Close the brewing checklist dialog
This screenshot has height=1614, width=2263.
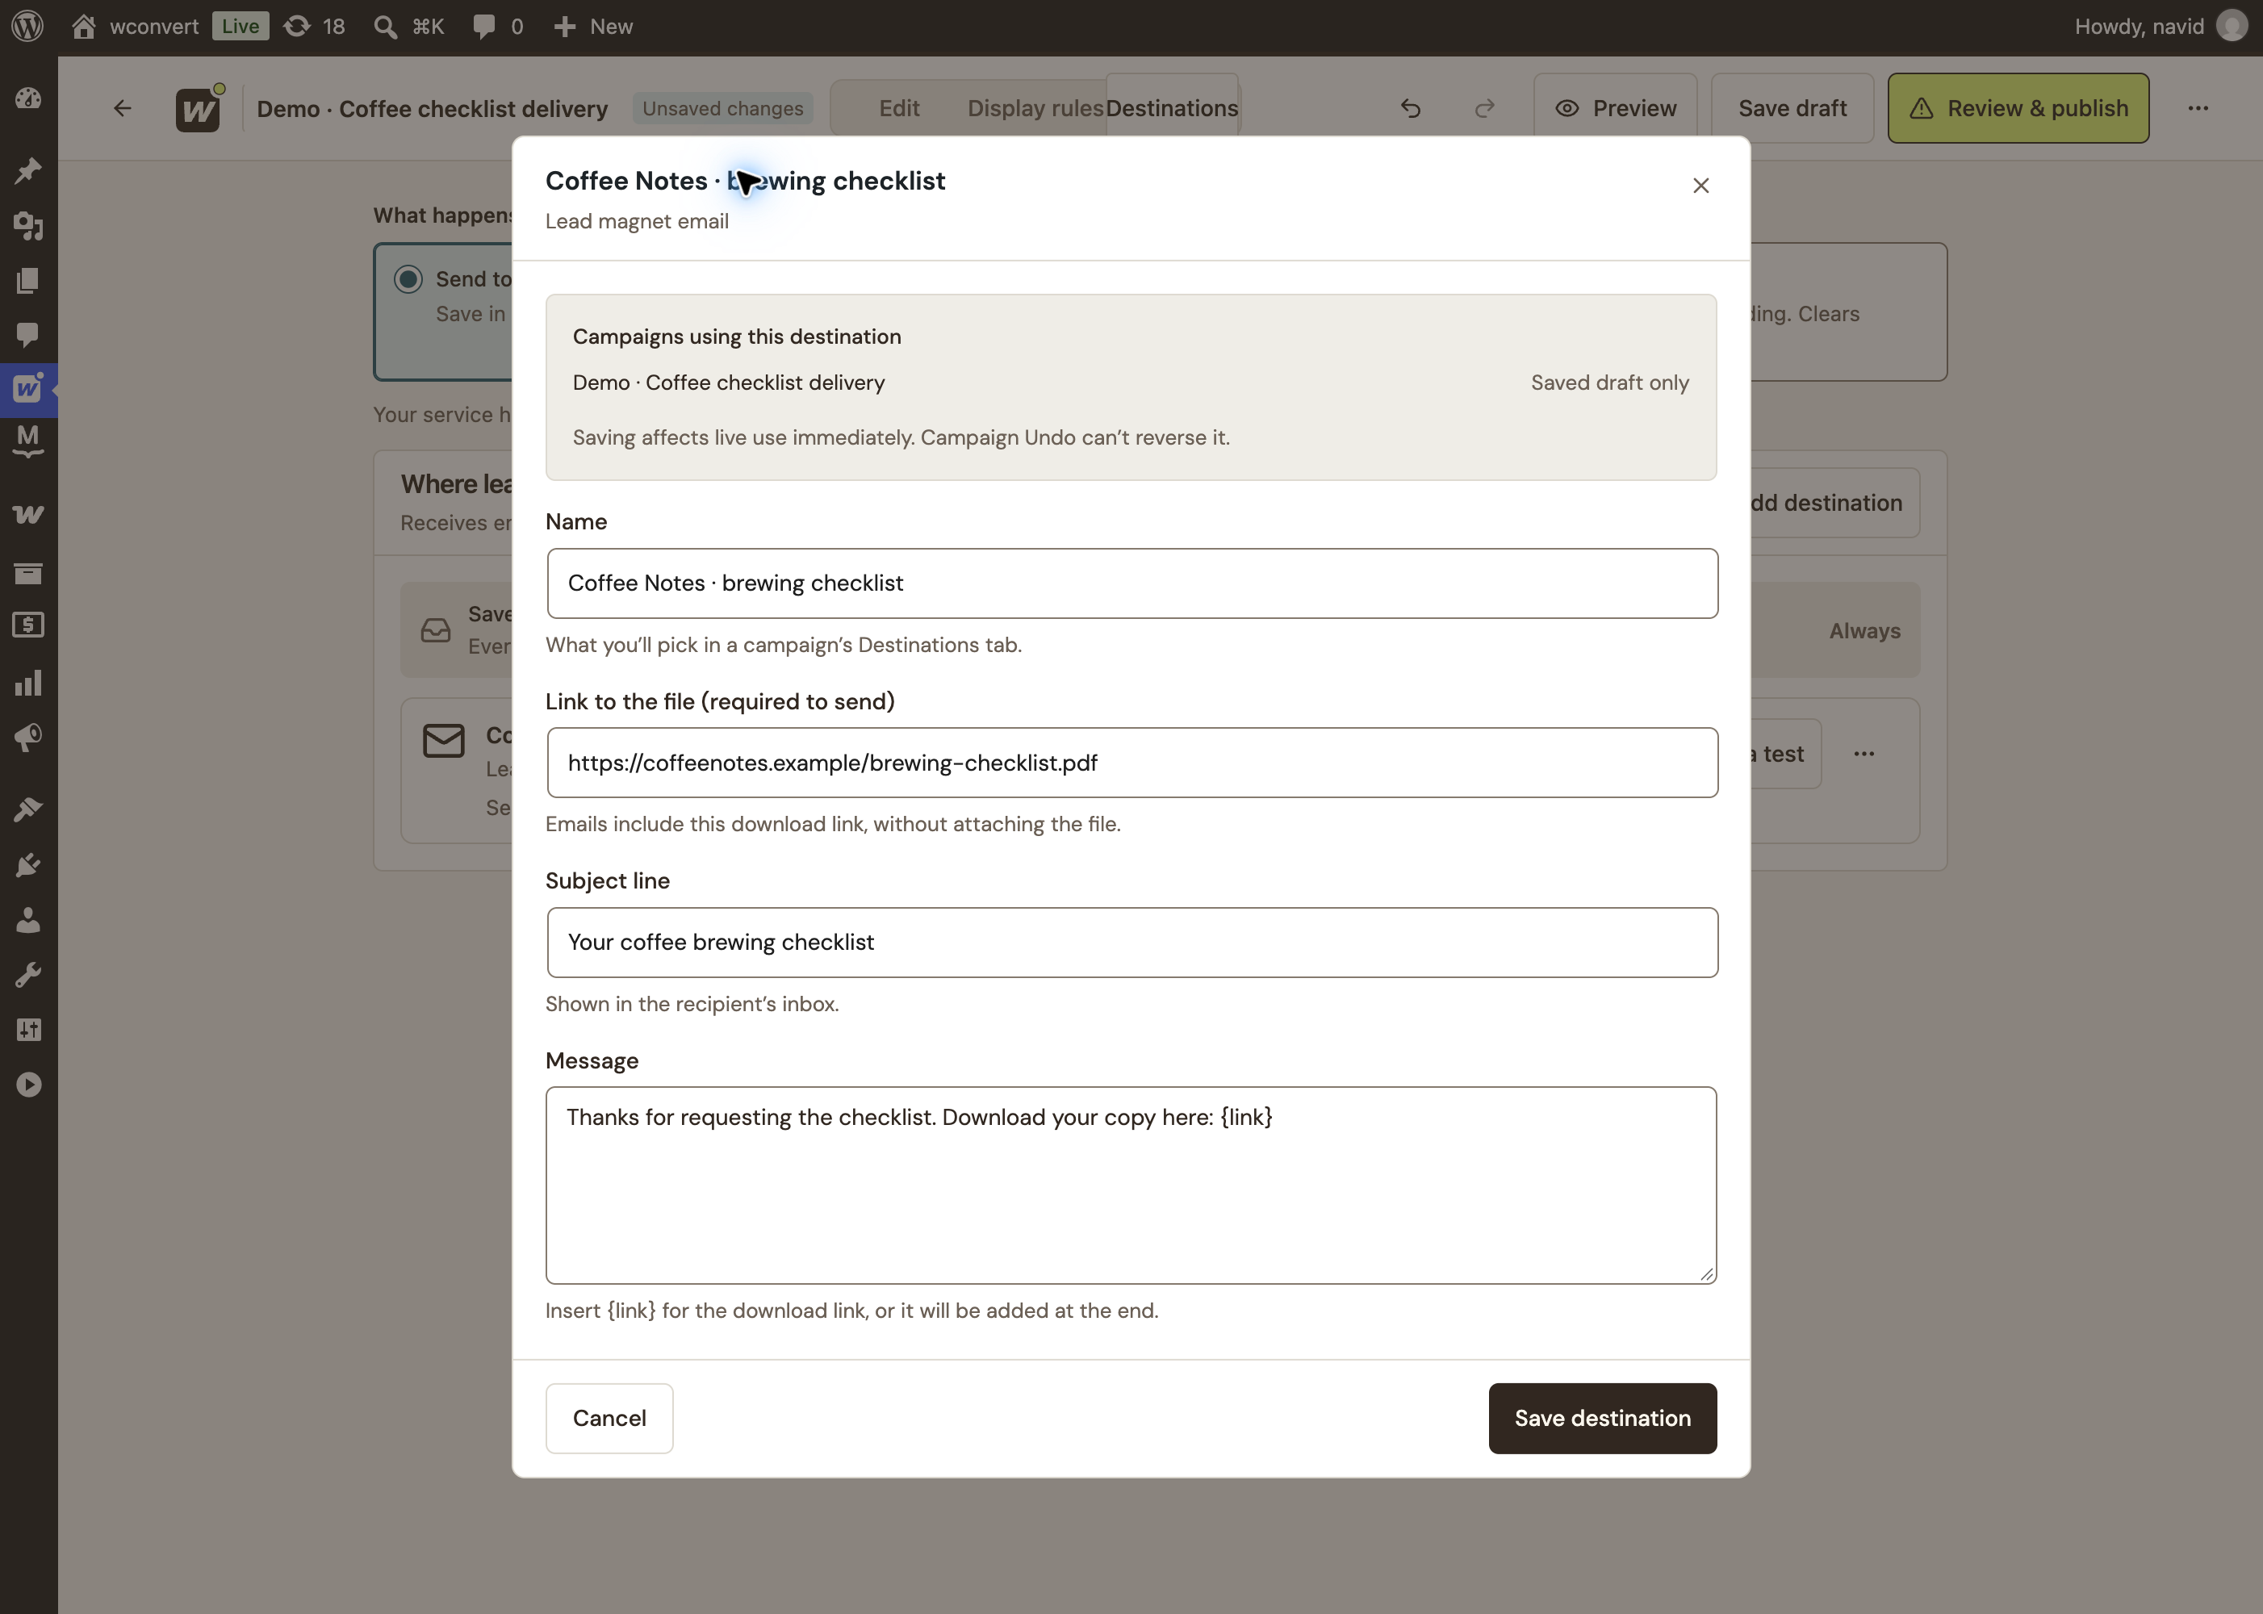[1701, 186]
